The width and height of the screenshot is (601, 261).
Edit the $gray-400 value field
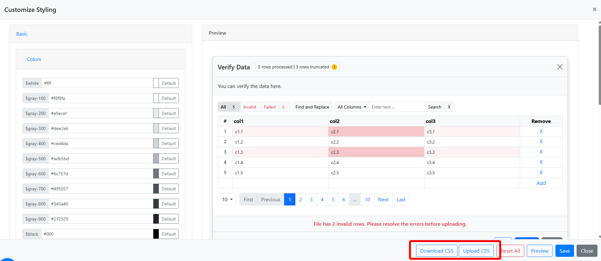coord(101,144)
